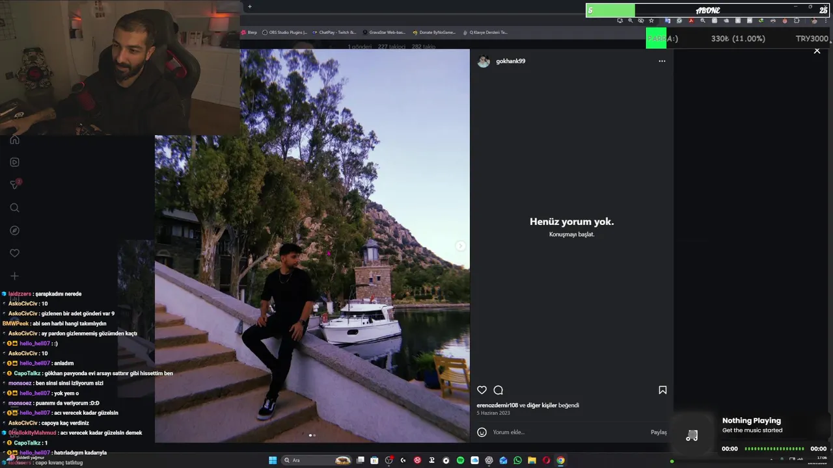
Task: Focus the Yorum ekle comment field
Action: coord(569,432)
